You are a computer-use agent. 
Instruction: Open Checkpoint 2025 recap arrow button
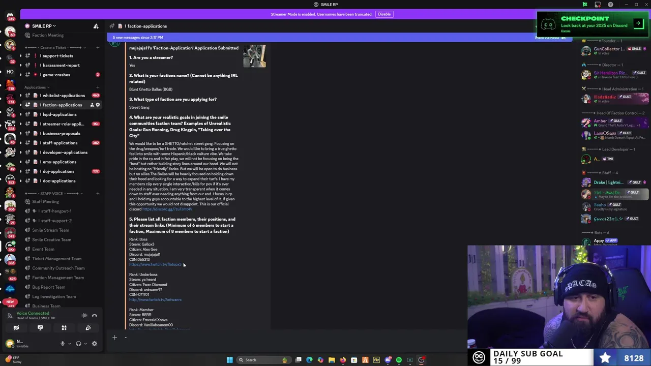point(638,23)
